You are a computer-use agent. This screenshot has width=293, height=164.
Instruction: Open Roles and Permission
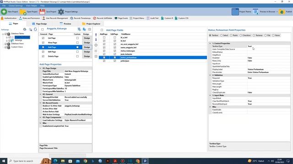click(29, 18)
